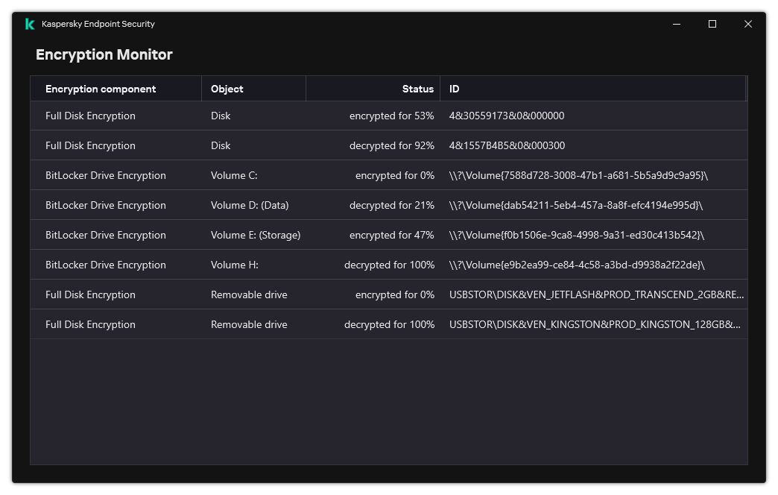Image resolution: width=778 pixels, height=495 pixels.
Task: Click the truncated Transcend 2GB ID text
Action: [596, 294]
